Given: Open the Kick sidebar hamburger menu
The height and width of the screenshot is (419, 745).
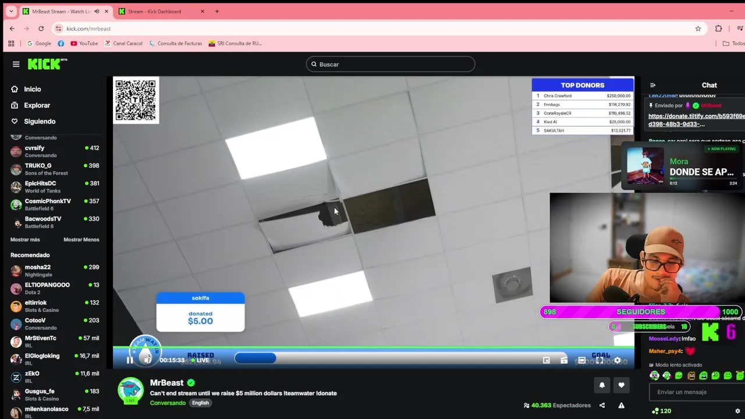Looking at the screenshot, I should (16, 64).
